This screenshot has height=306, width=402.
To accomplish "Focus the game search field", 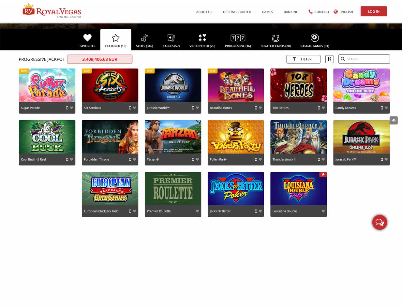I will (x=364, y=59).
